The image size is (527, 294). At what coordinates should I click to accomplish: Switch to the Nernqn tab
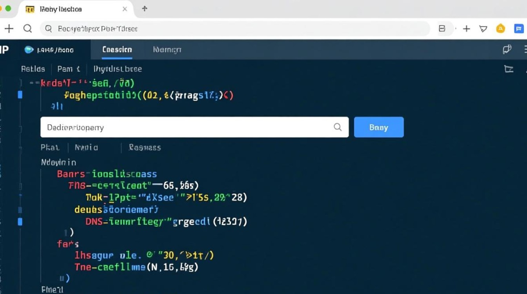click(167, 50)
